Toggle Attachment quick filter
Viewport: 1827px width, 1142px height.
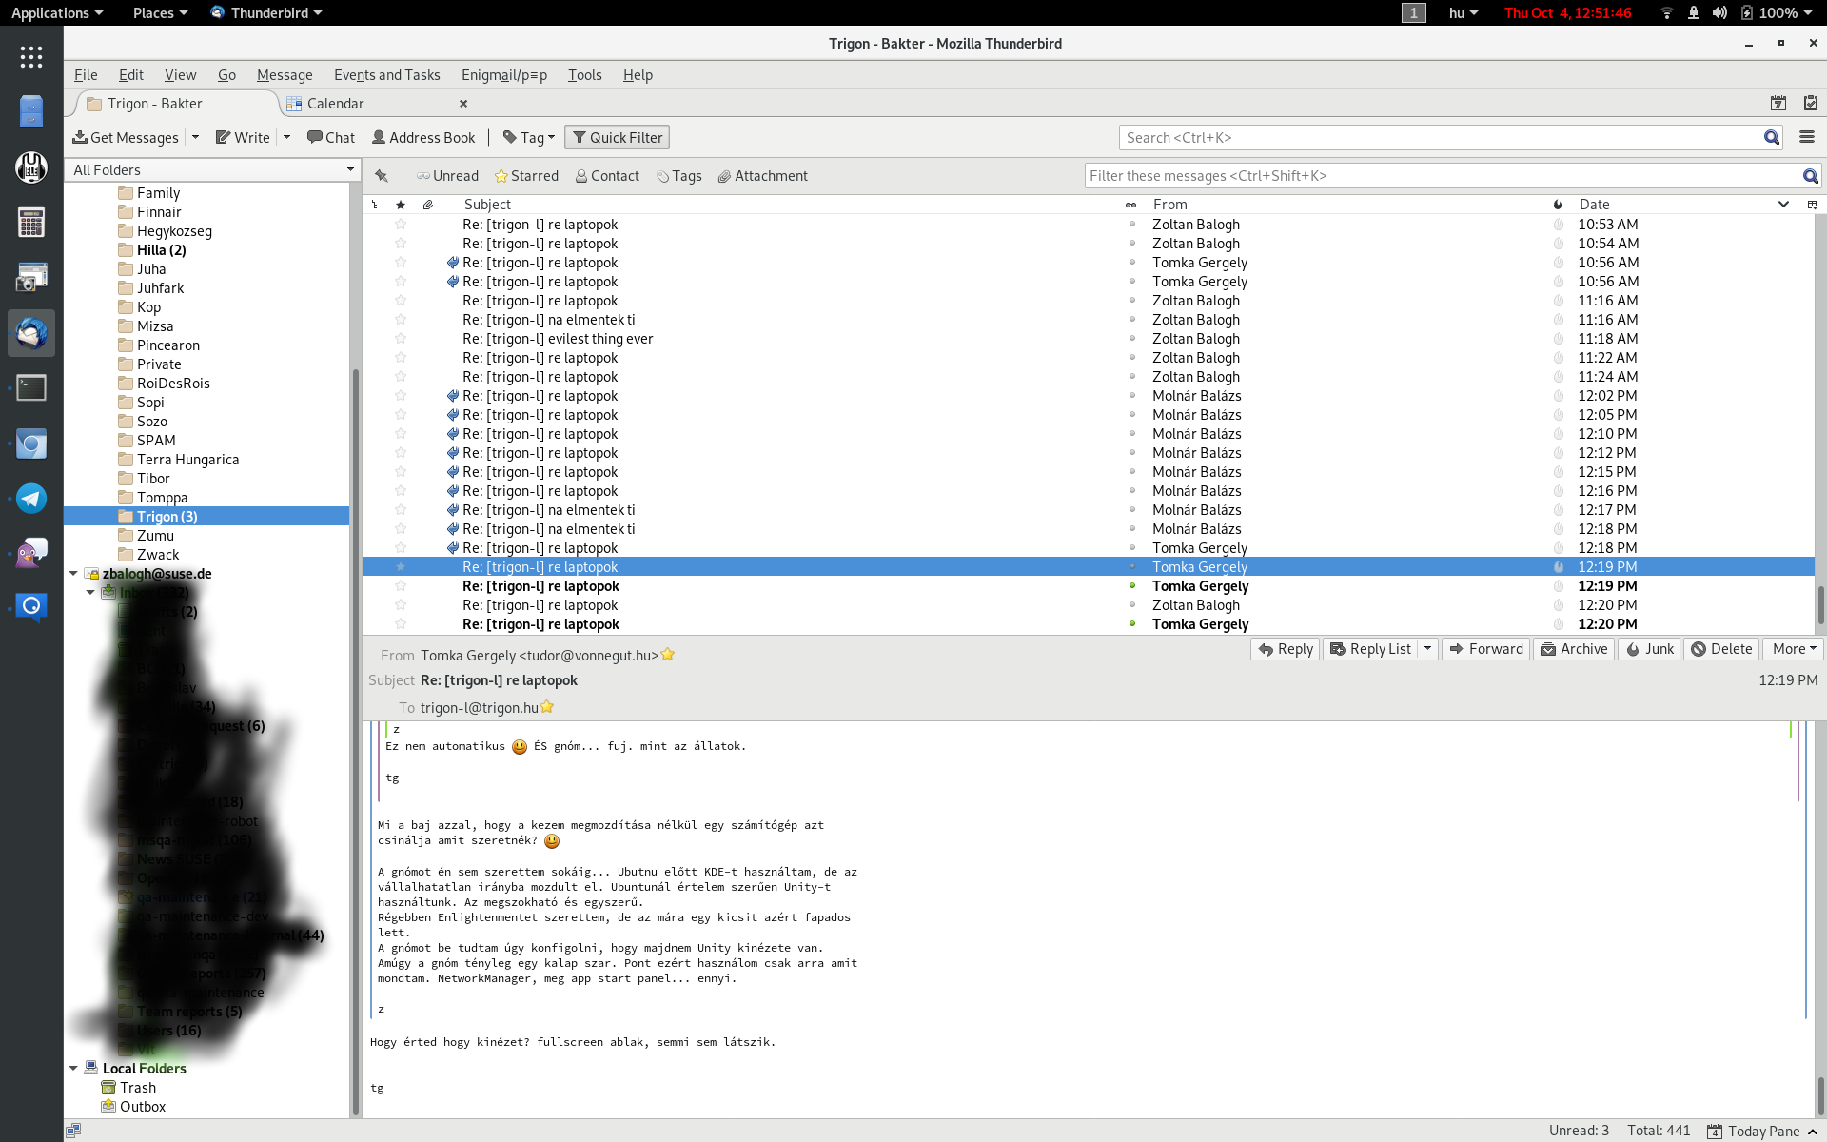pos(762,176)
